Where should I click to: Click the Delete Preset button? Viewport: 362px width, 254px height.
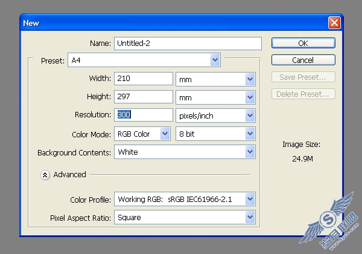click(303, 94)
